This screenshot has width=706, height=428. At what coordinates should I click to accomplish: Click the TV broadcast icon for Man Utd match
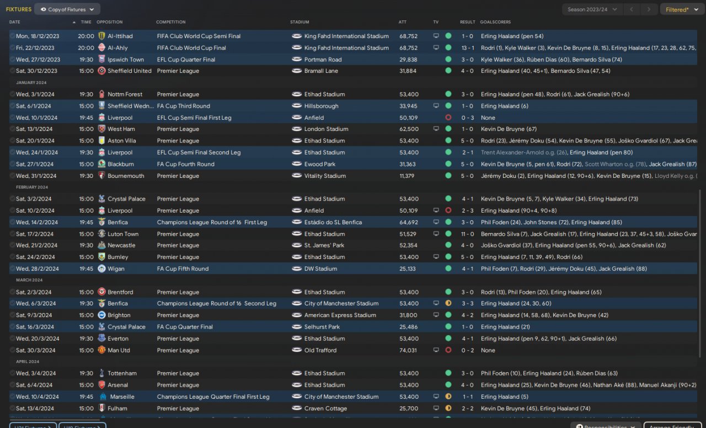pos(436,350)
